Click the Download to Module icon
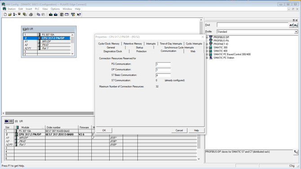 click(51, 14)
